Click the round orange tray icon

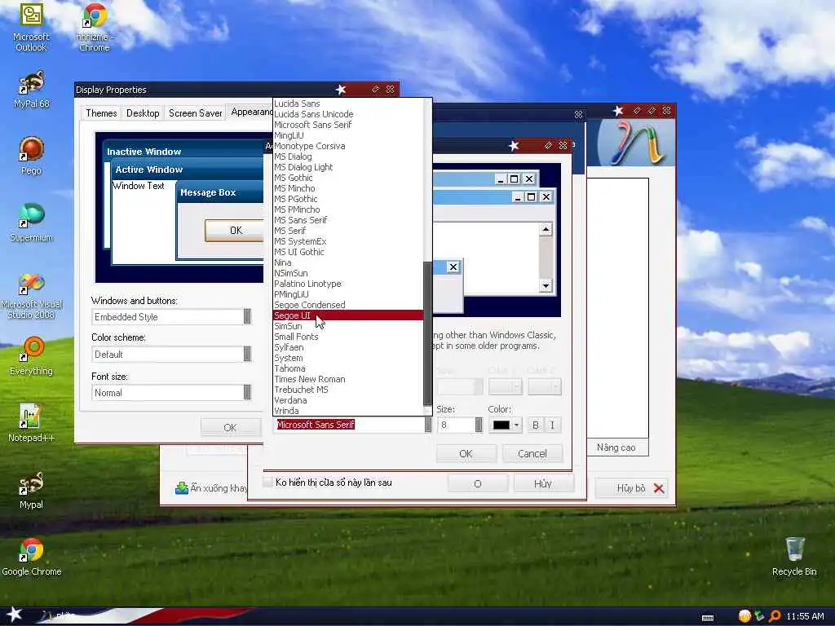click(x=744, y=616)
